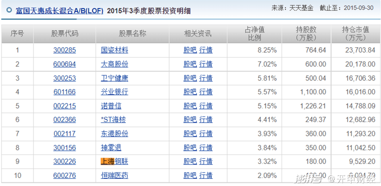Select the 23,703.84 market value cell
381x186 pixels.
click(356, 50)
